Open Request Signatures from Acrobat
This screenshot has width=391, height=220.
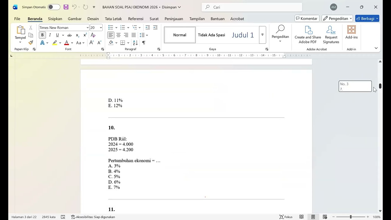pos(331,35)
